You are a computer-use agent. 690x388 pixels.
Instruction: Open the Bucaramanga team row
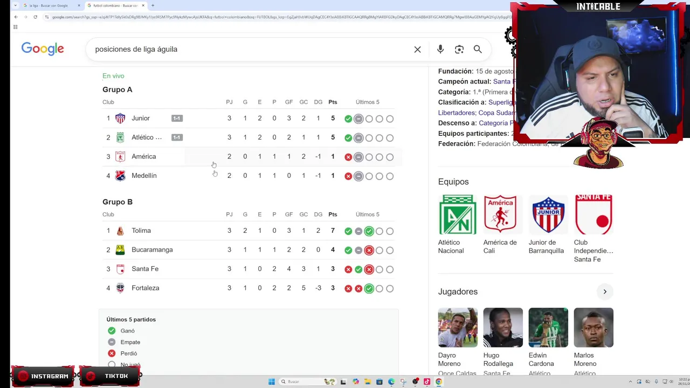(249, 250)
